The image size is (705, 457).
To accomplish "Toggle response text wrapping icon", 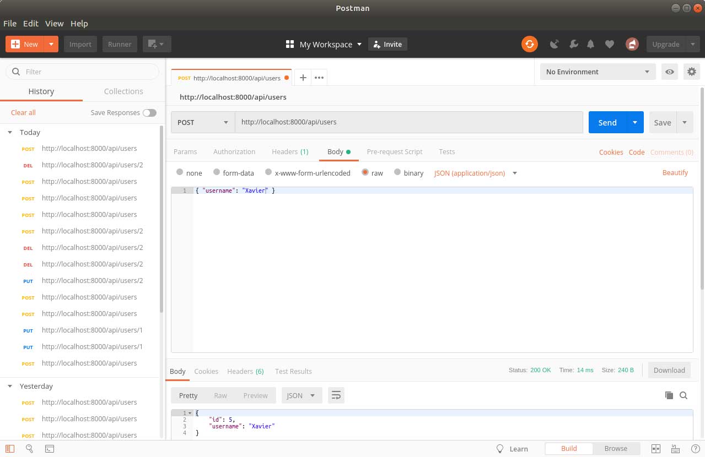I will click(336, 395).
